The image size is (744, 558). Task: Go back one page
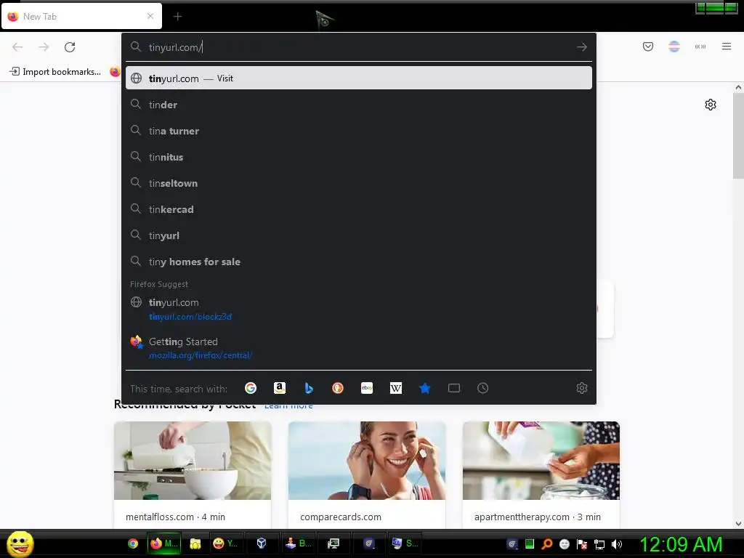coord(17,47)
